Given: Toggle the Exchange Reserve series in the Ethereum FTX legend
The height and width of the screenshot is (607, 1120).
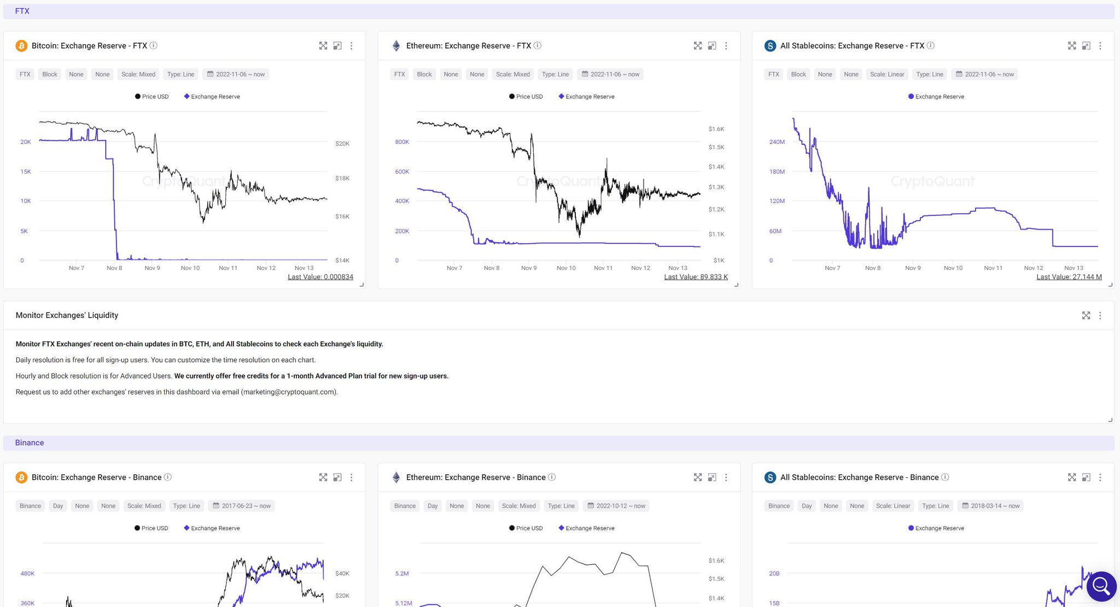Looking at the screenshot, I should (x=586, y=97).
